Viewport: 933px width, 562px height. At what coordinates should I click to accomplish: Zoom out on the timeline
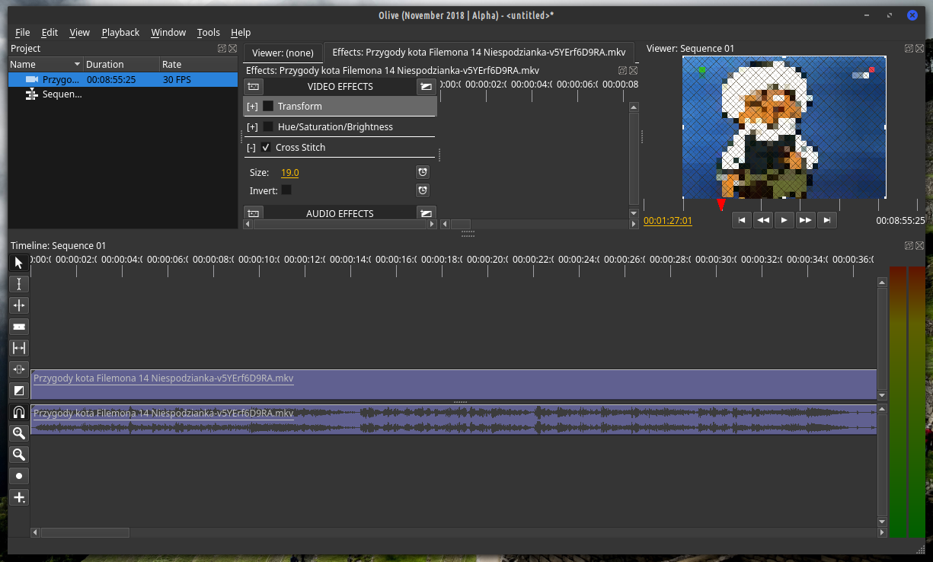pos(19,455)
